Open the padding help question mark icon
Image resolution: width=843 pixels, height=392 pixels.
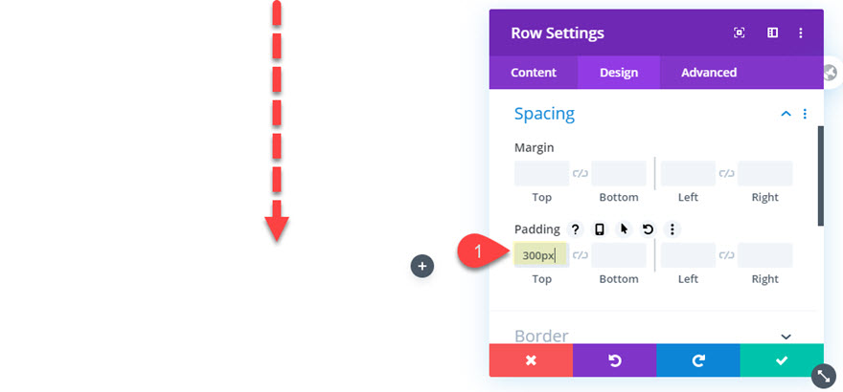click(x=576, y=229)
